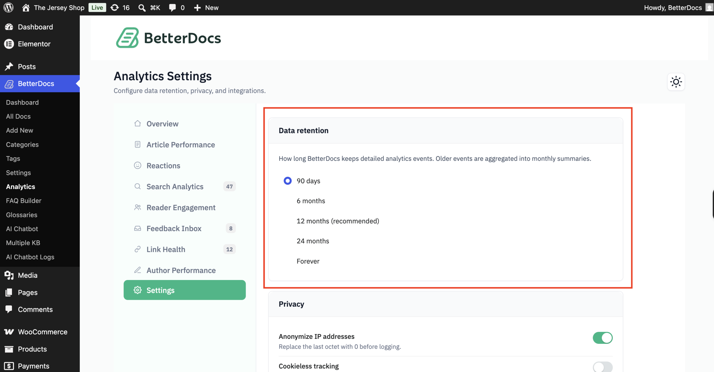Image resolution: width=714 pixels, height=372 pixels.
Task: Open Categories submenu item
Action: pyautogui.click(x=22, y=144)
